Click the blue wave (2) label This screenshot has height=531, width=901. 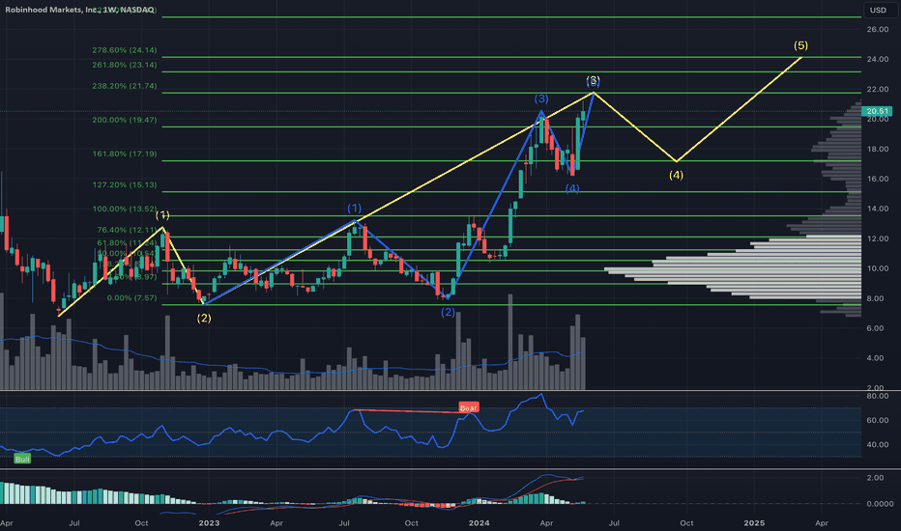[449, 312]
